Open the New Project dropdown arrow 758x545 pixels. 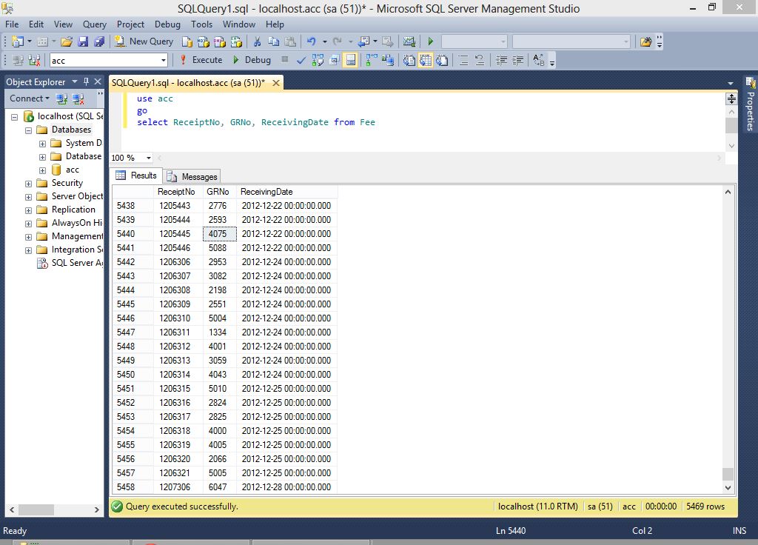pos(30,42)
